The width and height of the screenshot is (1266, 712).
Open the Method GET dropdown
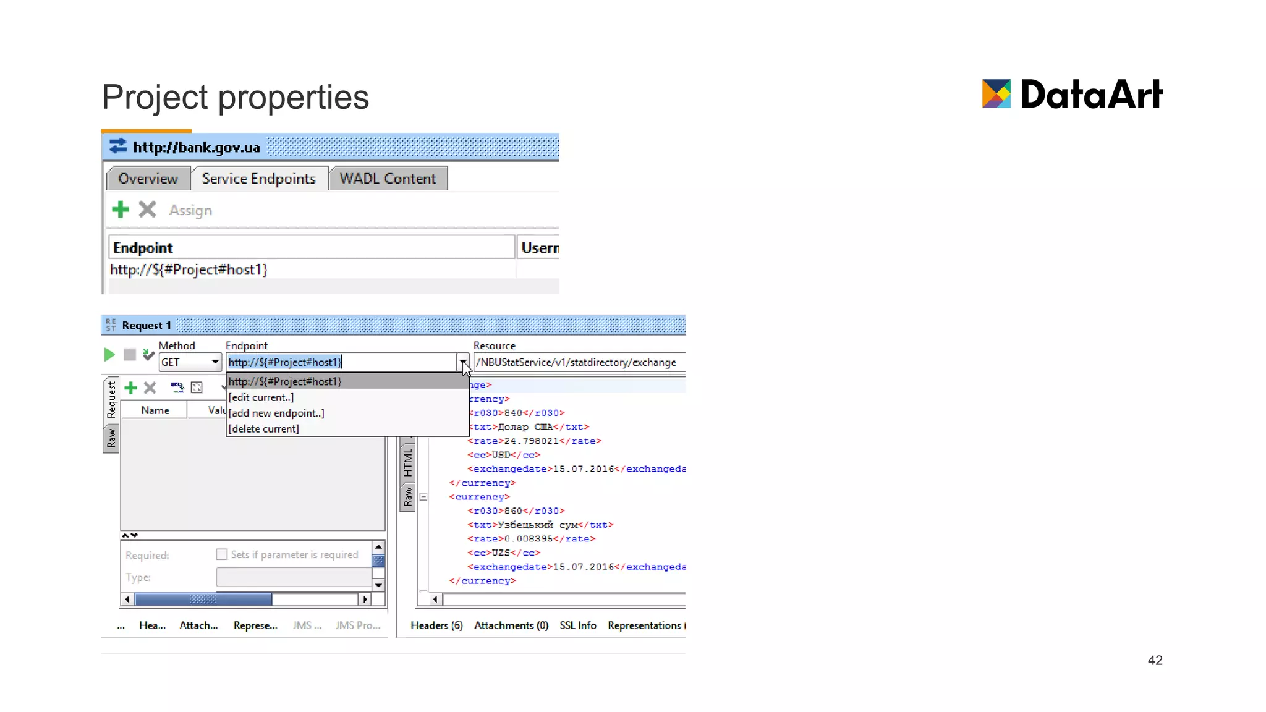[x=215, y=362]
